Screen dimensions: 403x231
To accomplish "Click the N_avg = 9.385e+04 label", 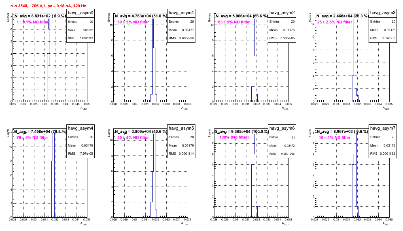I will tap(242, 131).
